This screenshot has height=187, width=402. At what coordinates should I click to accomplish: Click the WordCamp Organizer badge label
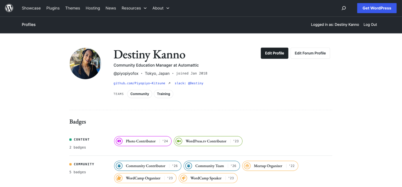click(x=143, y=178)
